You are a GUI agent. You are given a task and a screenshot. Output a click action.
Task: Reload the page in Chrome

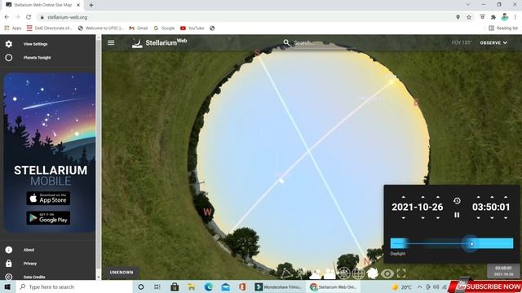(x=29, y=17)
